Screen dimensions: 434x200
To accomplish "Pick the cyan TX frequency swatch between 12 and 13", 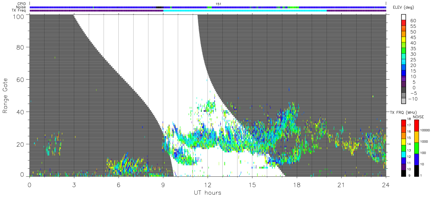I will pos(404,154).
